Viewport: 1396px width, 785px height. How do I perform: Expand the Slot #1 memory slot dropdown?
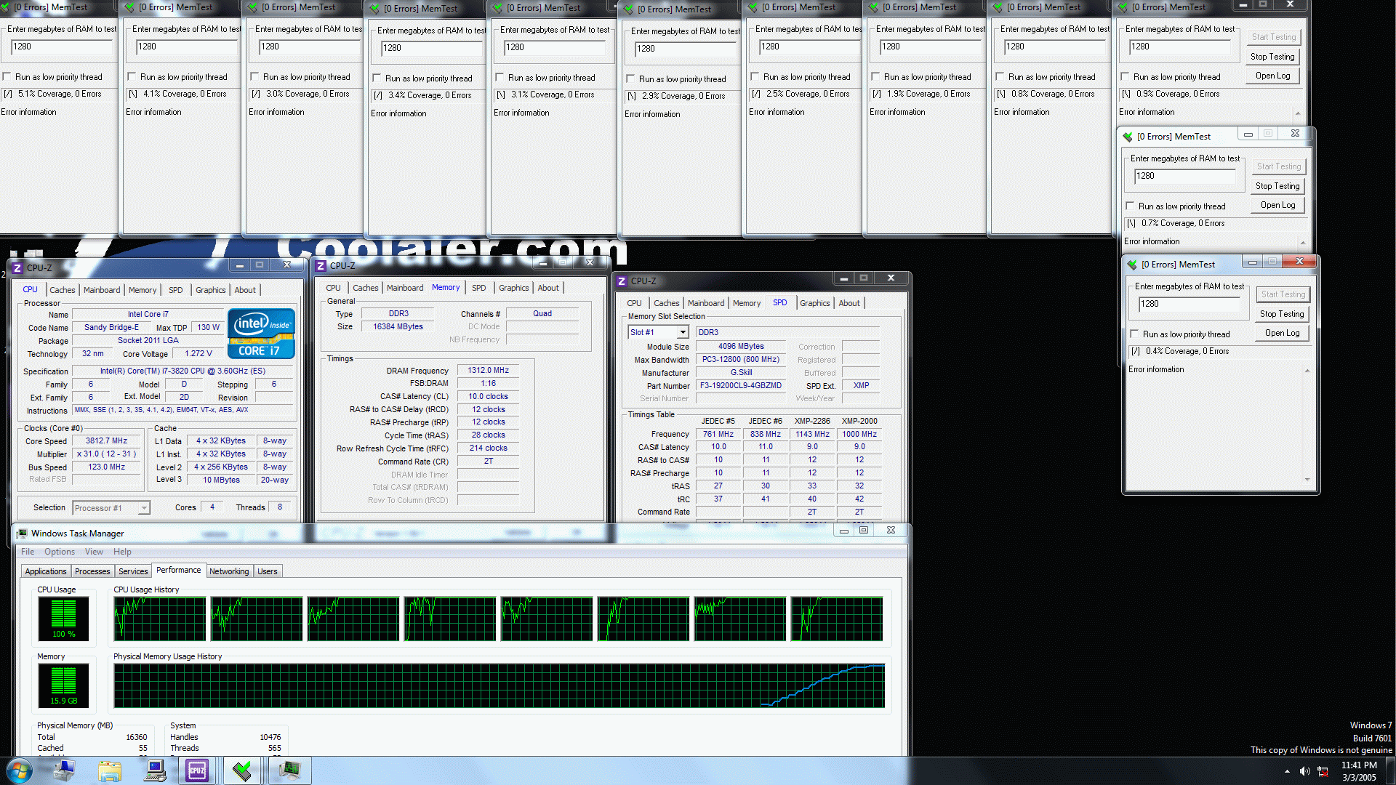(683, 332)
